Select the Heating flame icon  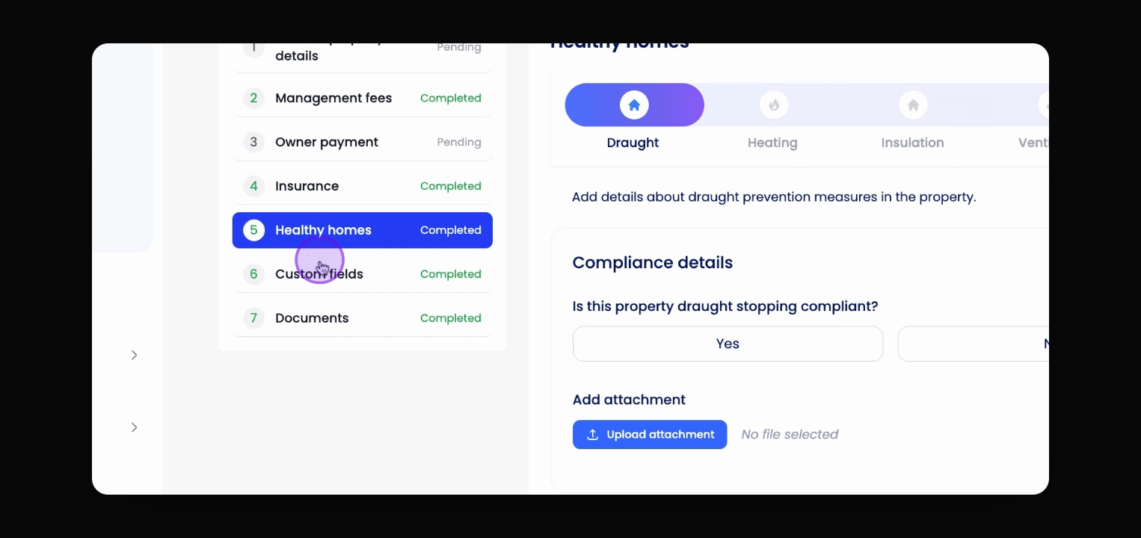(774, 105)
